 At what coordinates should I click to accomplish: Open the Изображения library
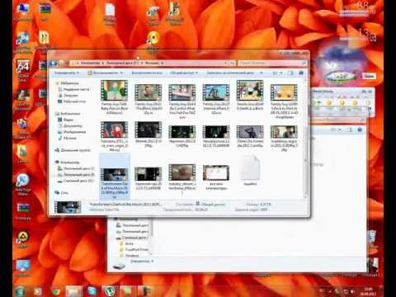(72, 132)
